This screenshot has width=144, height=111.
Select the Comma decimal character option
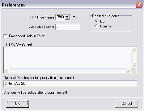point(97,26)
